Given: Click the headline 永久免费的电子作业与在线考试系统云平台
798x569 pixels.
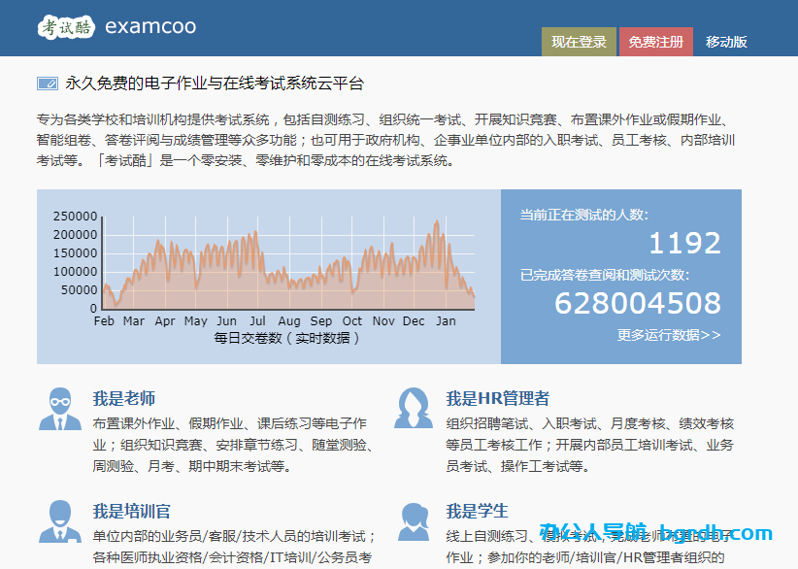Looking at the screenshot, I should [215, 84].
